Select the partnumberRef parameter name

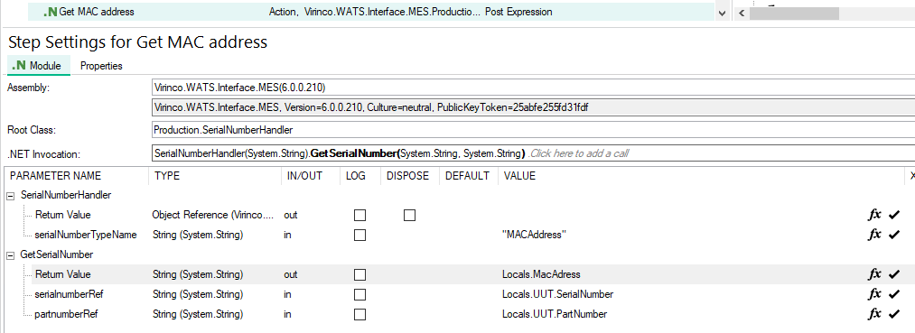(66, 314)
